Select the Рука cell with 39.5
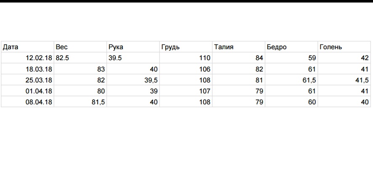 [x=133, y=58]
